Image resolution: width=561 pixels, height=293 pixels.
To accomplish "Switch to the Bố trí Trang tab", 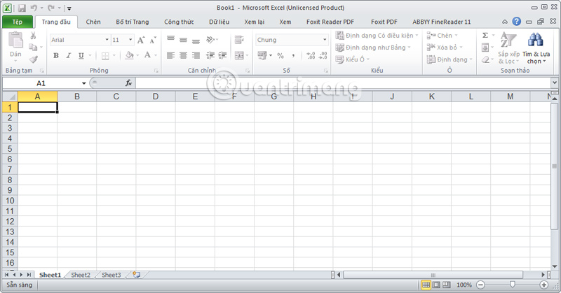I will (133, 22).
